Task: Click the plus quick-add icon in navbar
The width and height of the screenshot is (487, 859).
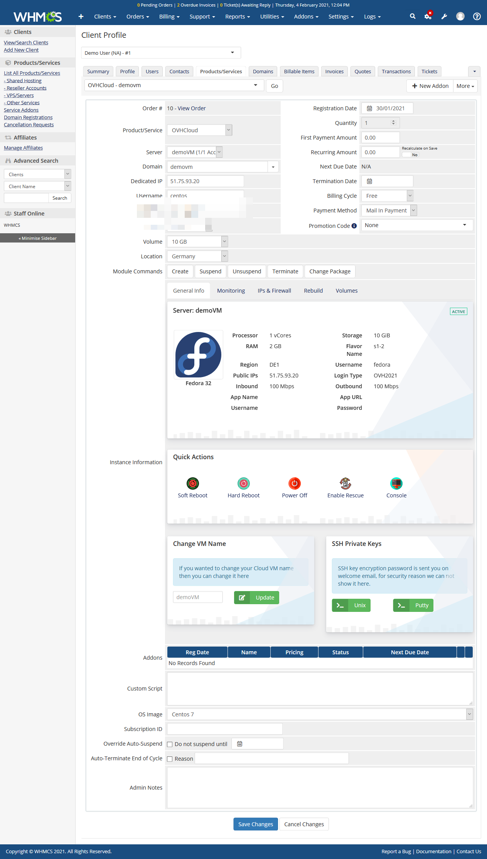Action: click(81, 16)
